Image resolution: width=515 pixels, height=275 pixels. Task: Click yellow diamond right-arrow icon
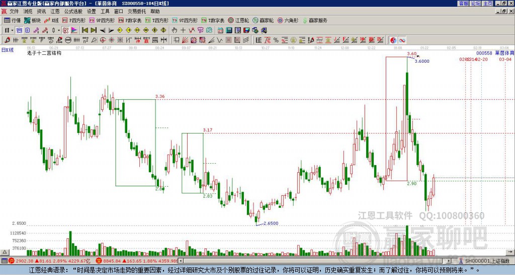point(128,30)
